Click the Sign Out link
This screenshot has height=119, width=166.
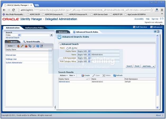pos(155,19)
